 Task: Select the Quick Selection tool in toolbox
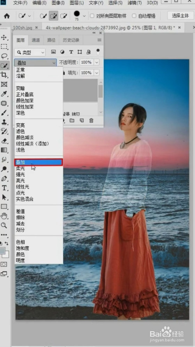tap(4, 65)
